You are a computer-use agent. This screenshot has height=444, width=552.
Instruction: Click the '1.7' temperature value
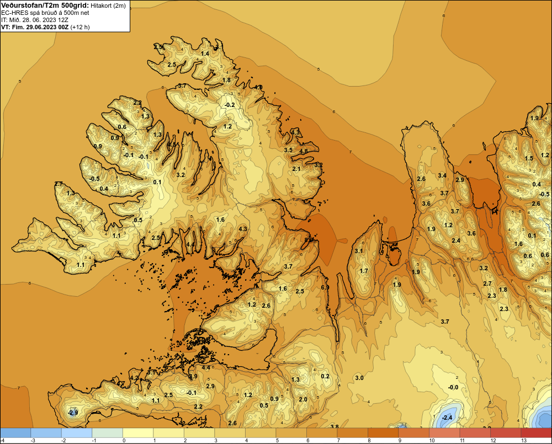coord(364,271)
